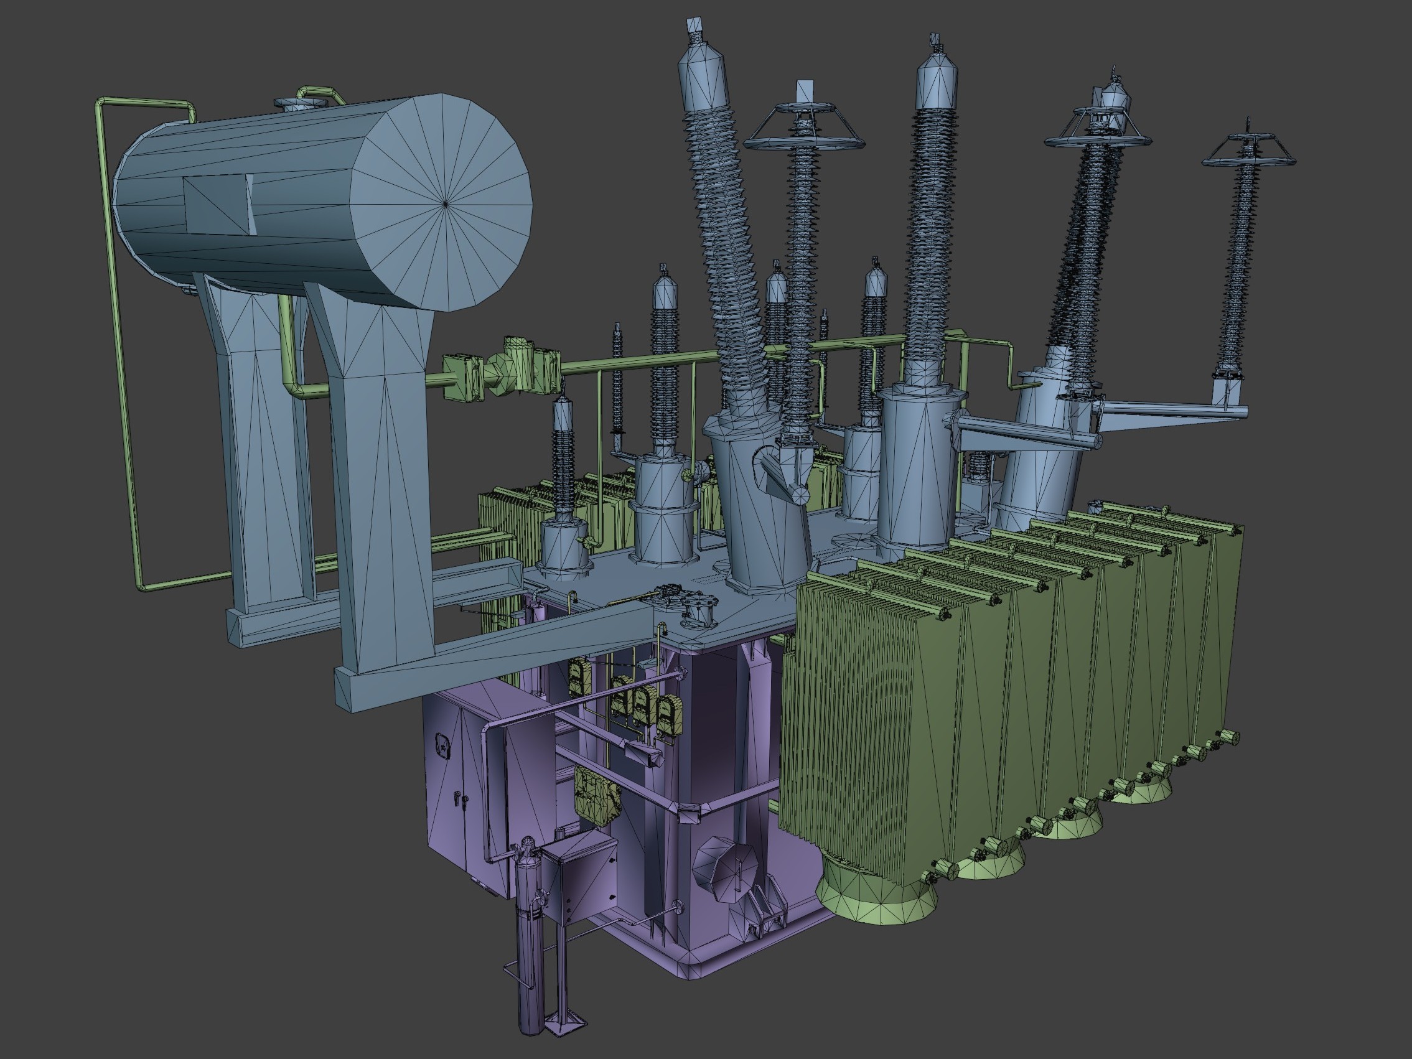This screenshot has height=1059, width=1412.
Task: Select the rectangular panel on conservator tank side
Action: (216, 205)
